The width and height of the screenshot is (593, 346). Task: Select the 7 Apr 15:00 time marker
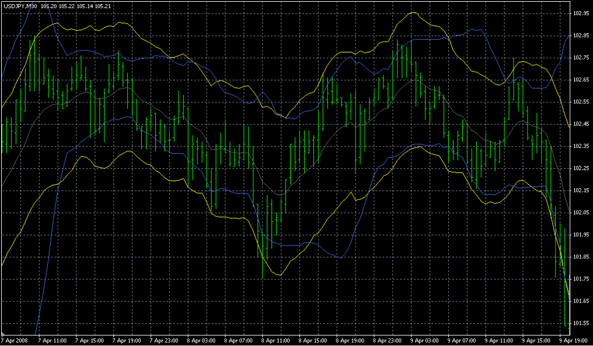tap(89, 340)
